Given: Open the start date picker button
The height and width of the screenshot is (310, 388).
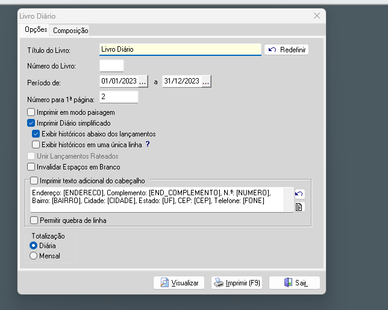Looking at the screenshot, I should [x=143, y=81].
